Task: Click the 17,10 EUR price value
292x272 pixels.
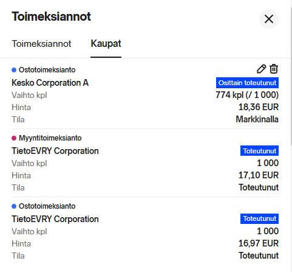Action: point(259,175)
